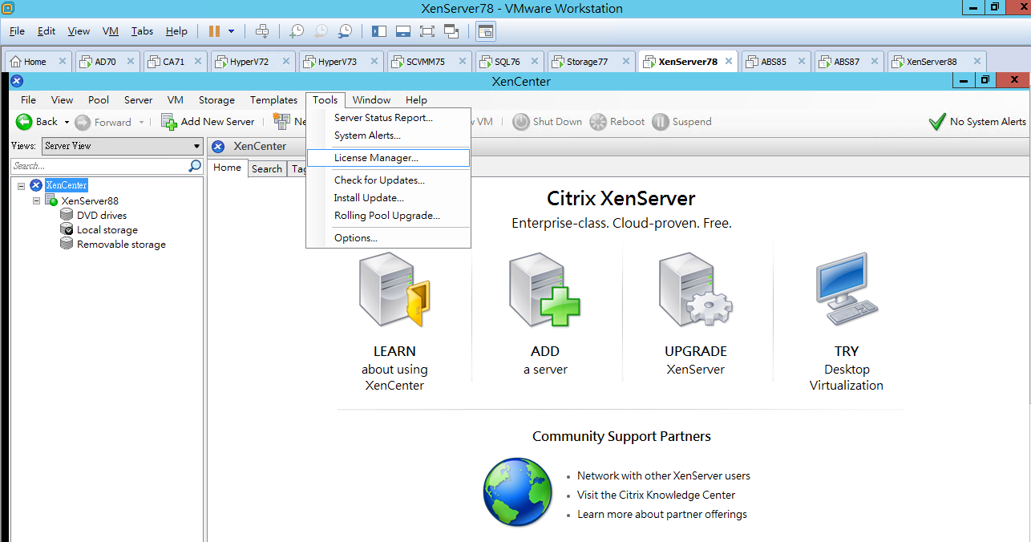The image size is (1031, 542).
Task: Open Visit the Citrix Knowledge Center link
Action: pos(656,495)
